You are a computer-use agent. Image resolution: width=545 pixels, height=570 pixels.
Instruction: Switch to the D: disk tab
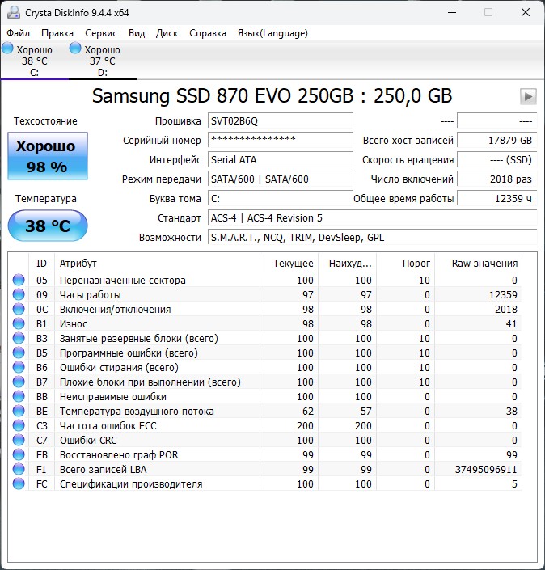[x=103, y=61]
